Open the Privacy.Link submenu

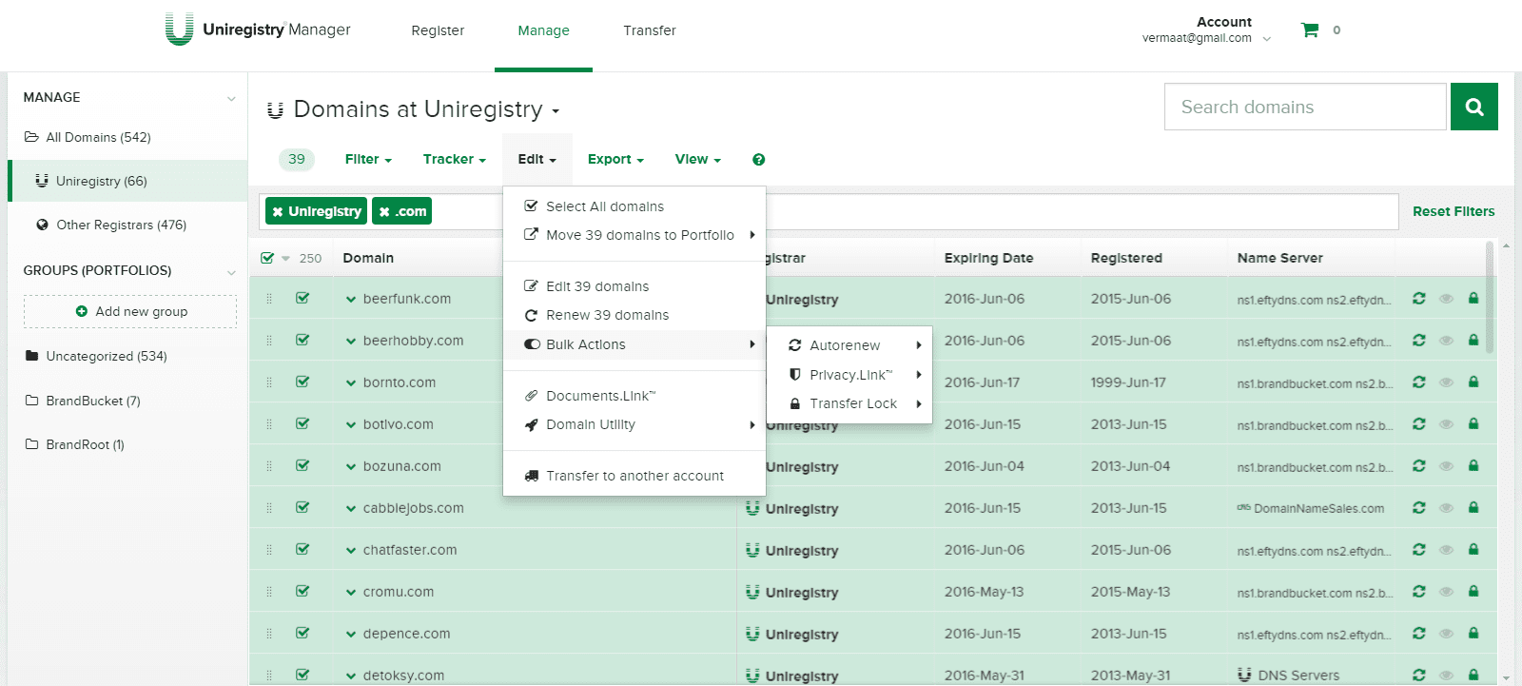[849, 375]
